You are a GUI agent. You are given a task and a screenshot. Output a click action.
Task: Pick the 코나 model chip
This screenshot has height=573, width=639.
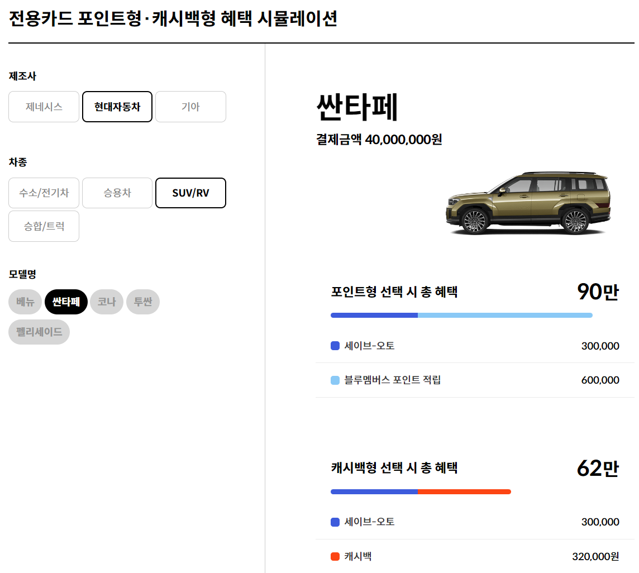pyautogui.click(x=107, y=302)
